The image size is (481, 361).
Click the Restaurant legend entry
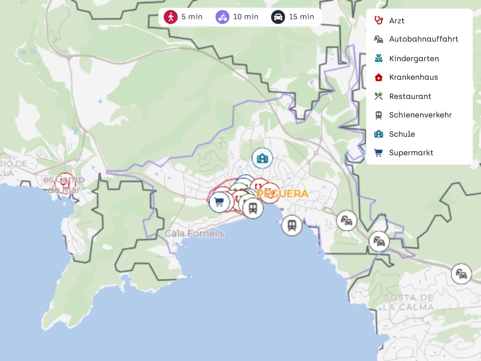(410, 97)
